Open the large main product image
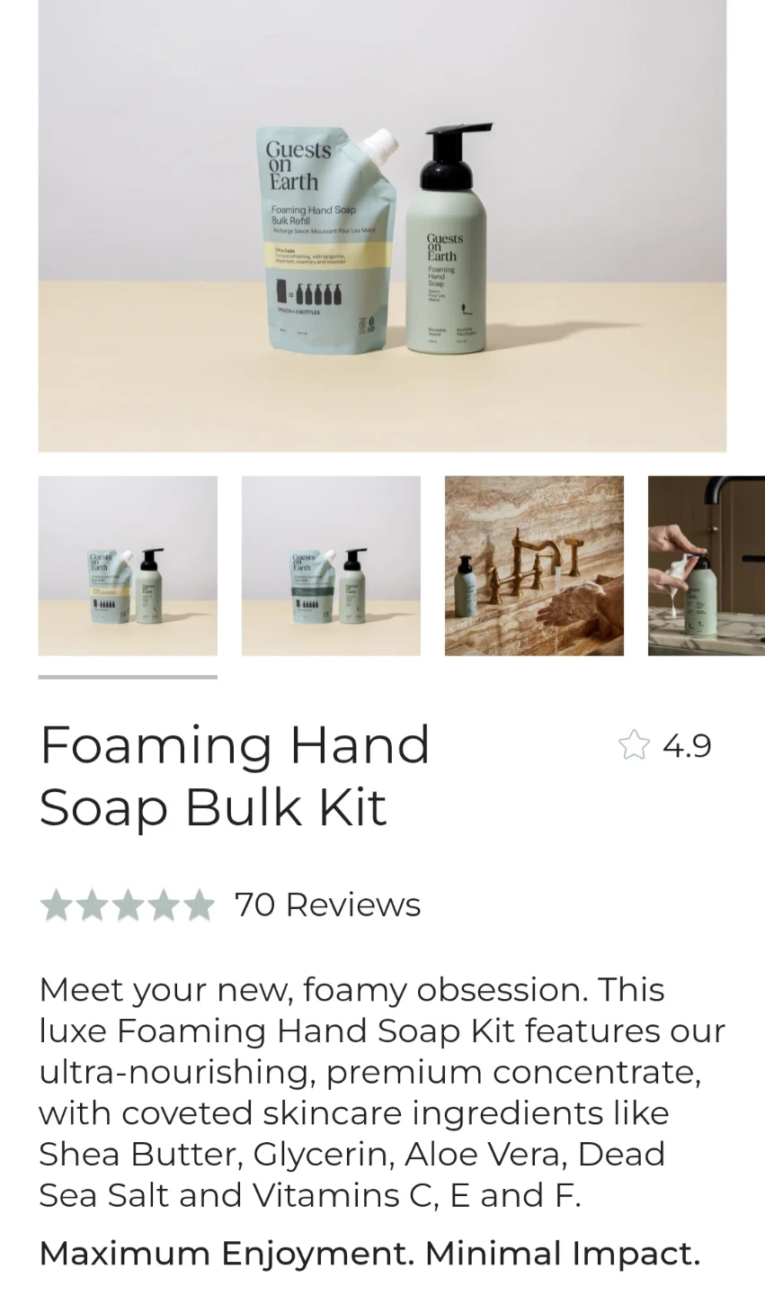The width and height of the screenshot is (765, 1296). [x=382, y=225]
